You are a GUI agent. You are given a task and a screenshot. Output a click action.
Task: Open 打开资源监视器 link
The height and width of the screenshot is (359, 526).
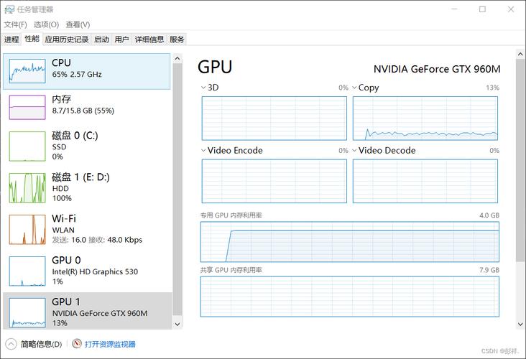pos(110,344)
